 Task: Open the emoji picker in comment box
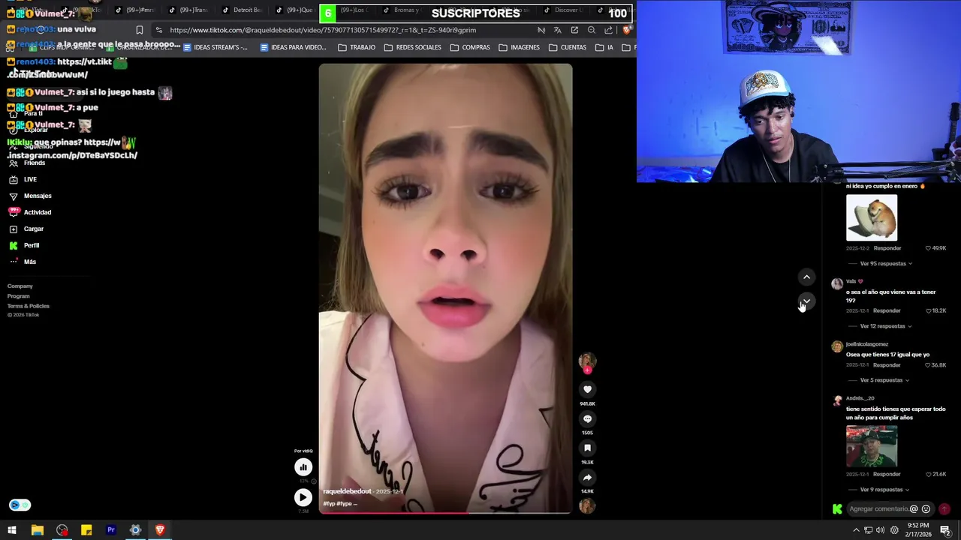[x=926, y=508]
